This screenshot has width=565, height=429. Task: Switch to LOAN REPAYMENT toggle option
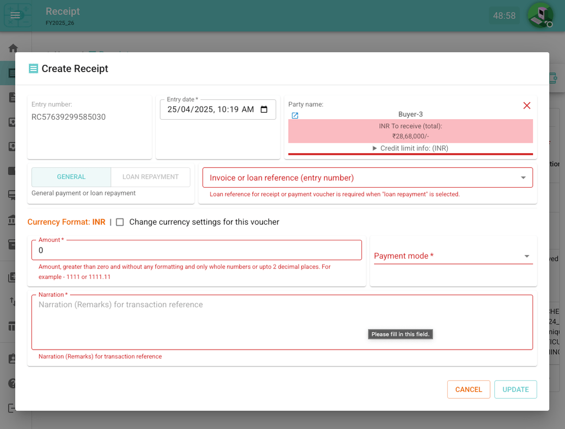[151, 177]
